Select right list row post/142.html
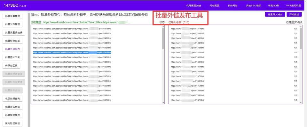The image size is (307, 127). click(x=187, y=52)
